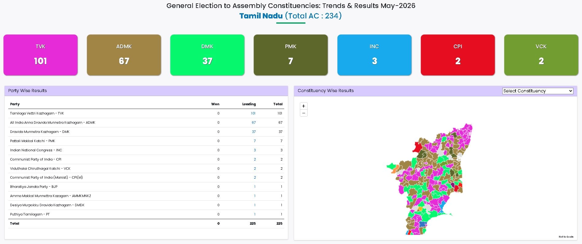The image size is (582, 244).
Task: Open the VCK row leading count link
Action: 255,168
